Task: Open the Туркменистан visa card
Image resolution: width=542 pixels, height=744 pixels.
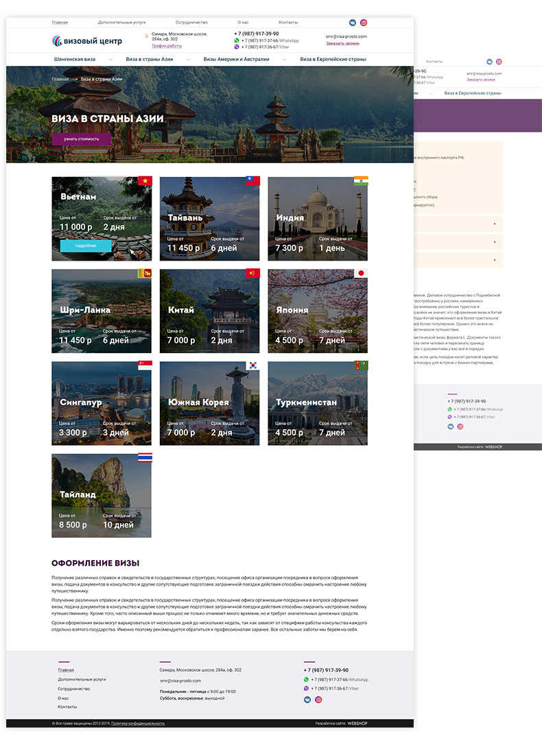Action: coord(318,403)
